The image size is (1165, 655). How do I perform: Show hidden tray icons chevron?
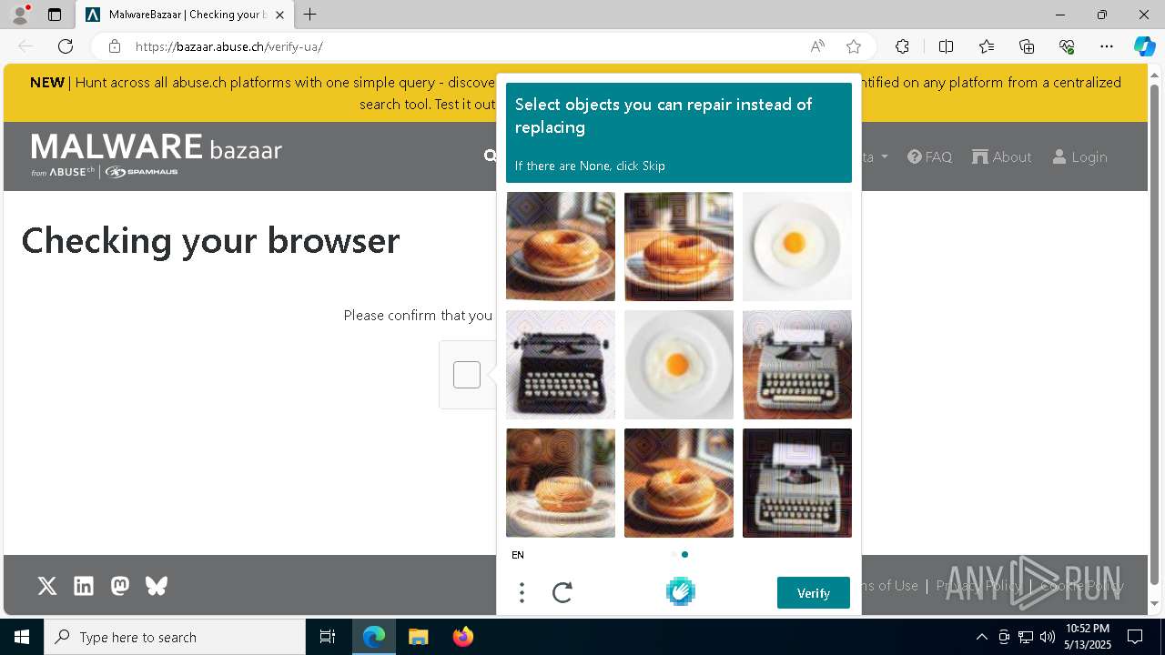pos(981,637)
